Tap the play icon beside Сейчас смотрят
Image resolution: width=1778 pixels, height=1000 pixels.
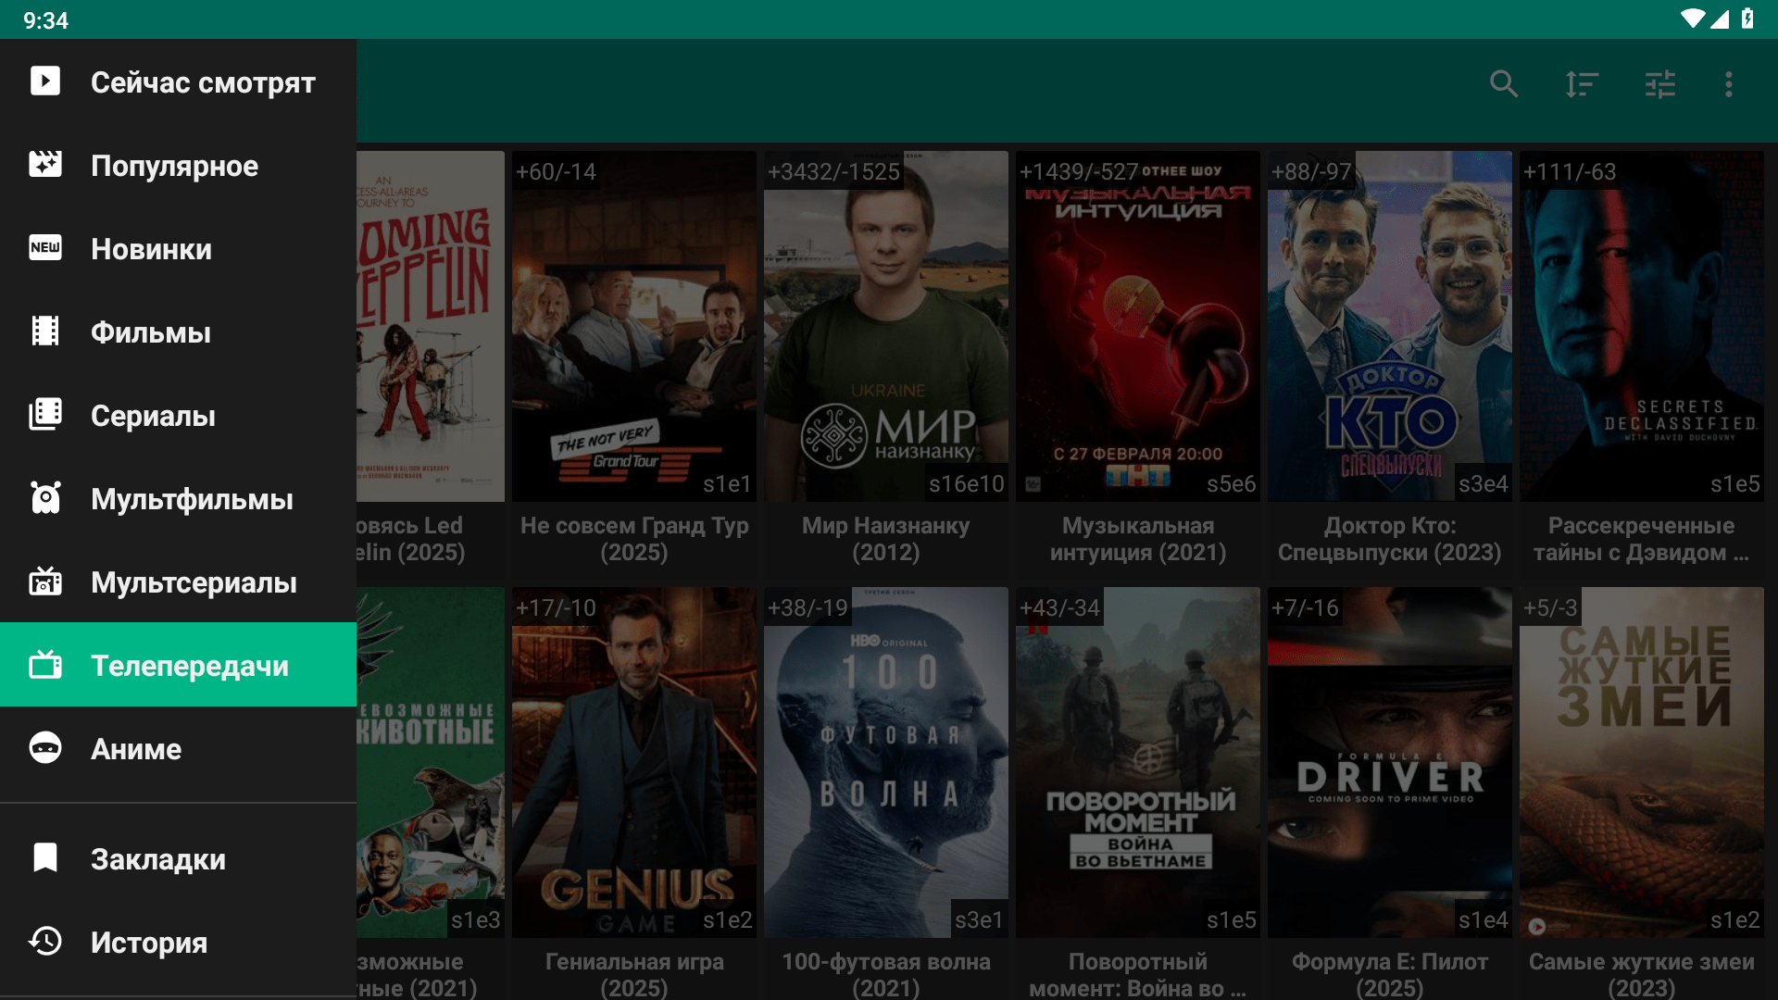(x=45, y=81)
